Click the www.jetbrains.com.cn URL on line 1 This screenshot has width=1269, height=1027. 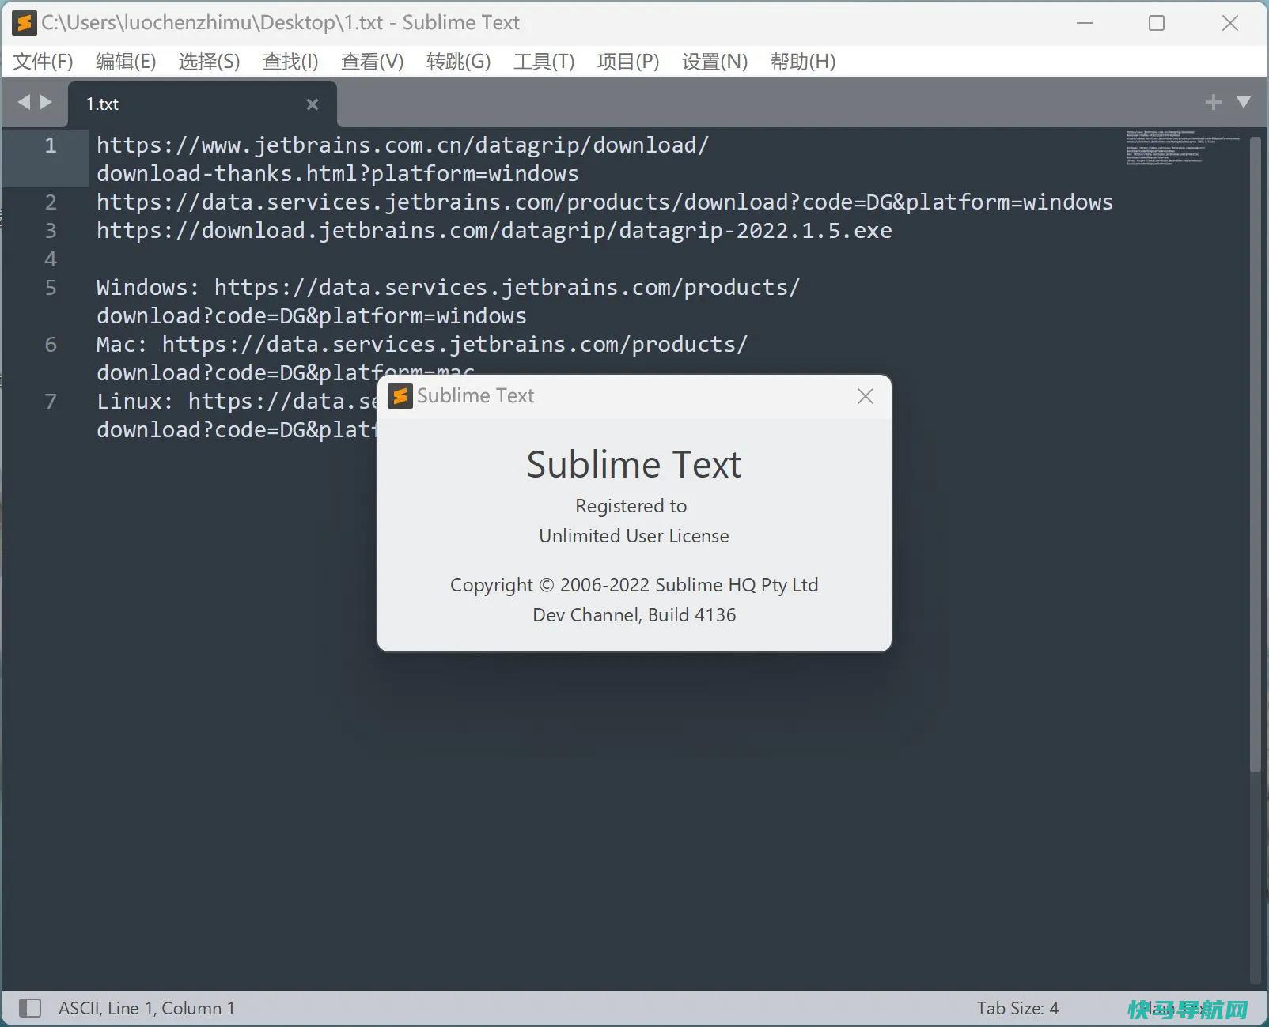click(403, 145)
